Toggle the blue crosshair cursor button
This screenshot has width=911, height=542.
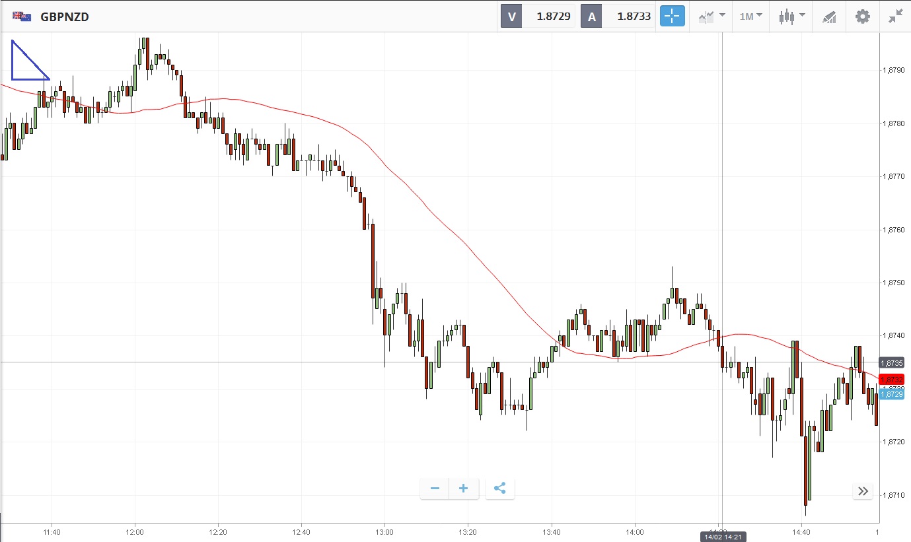[x=672, y=17]
